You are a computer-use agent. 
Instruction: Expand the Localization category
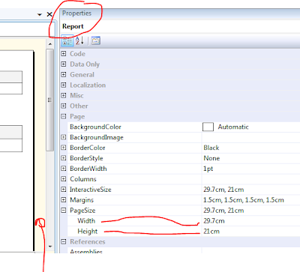pyautogui.click(x=64, y=85)
